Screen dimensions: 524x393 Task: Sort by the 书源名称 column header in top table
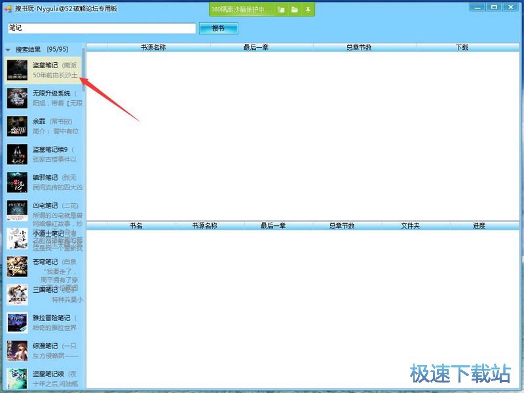[x=153, y=47]
